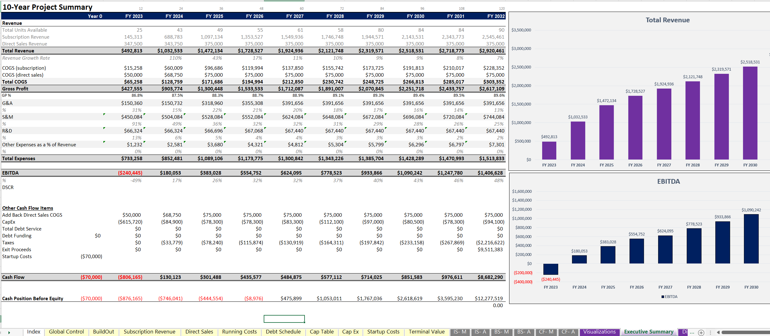Select the 0.00 check cell

tap(498, 306)
